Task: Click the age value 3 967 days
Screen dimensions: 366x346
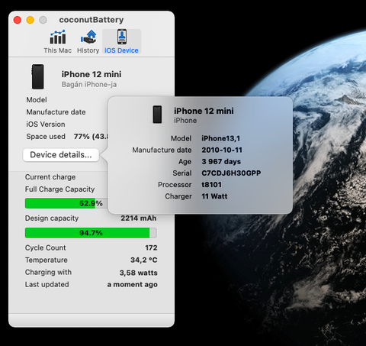Action: 221,161
